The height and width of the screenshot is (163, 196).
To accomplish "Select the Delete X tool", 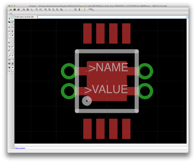I will pyautogui.click(x=9, y=43).
